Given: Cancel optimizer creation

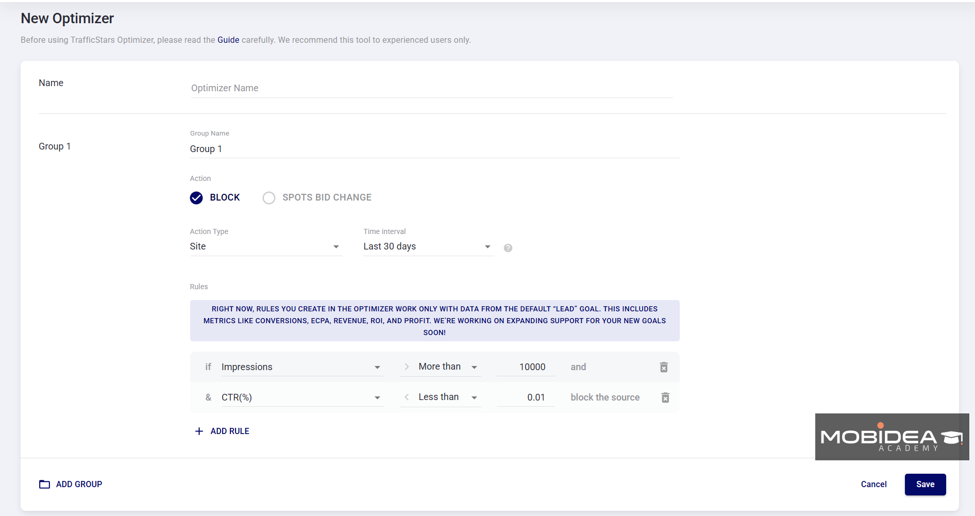Looking at the screenshot, I should 873,484.
